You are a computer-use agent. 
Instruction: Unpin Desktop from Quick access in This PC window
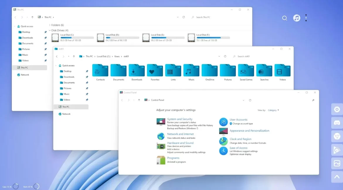pos(45,32)
